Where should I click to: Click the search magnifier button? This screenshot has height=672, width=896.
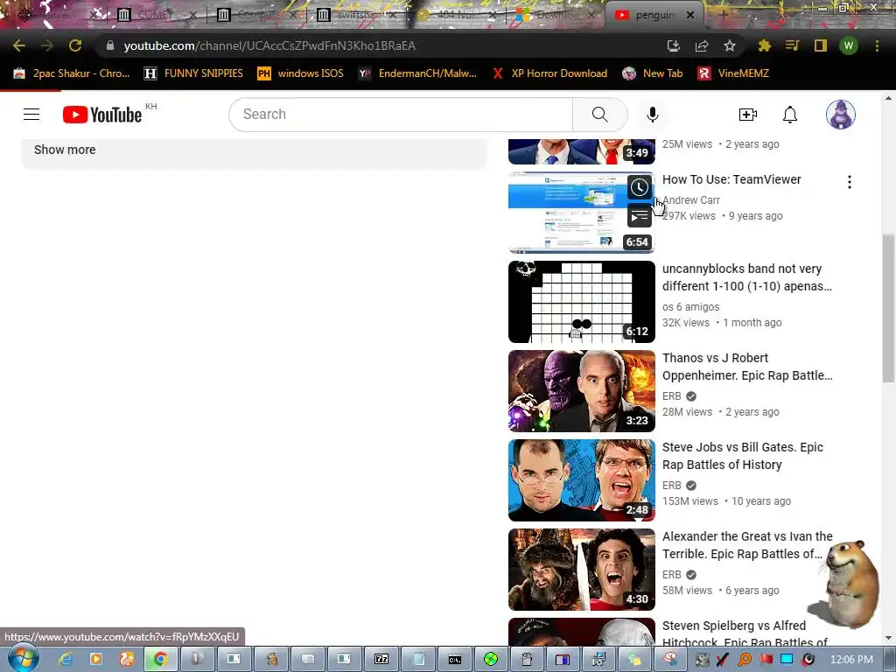click(x=599, y=115)
